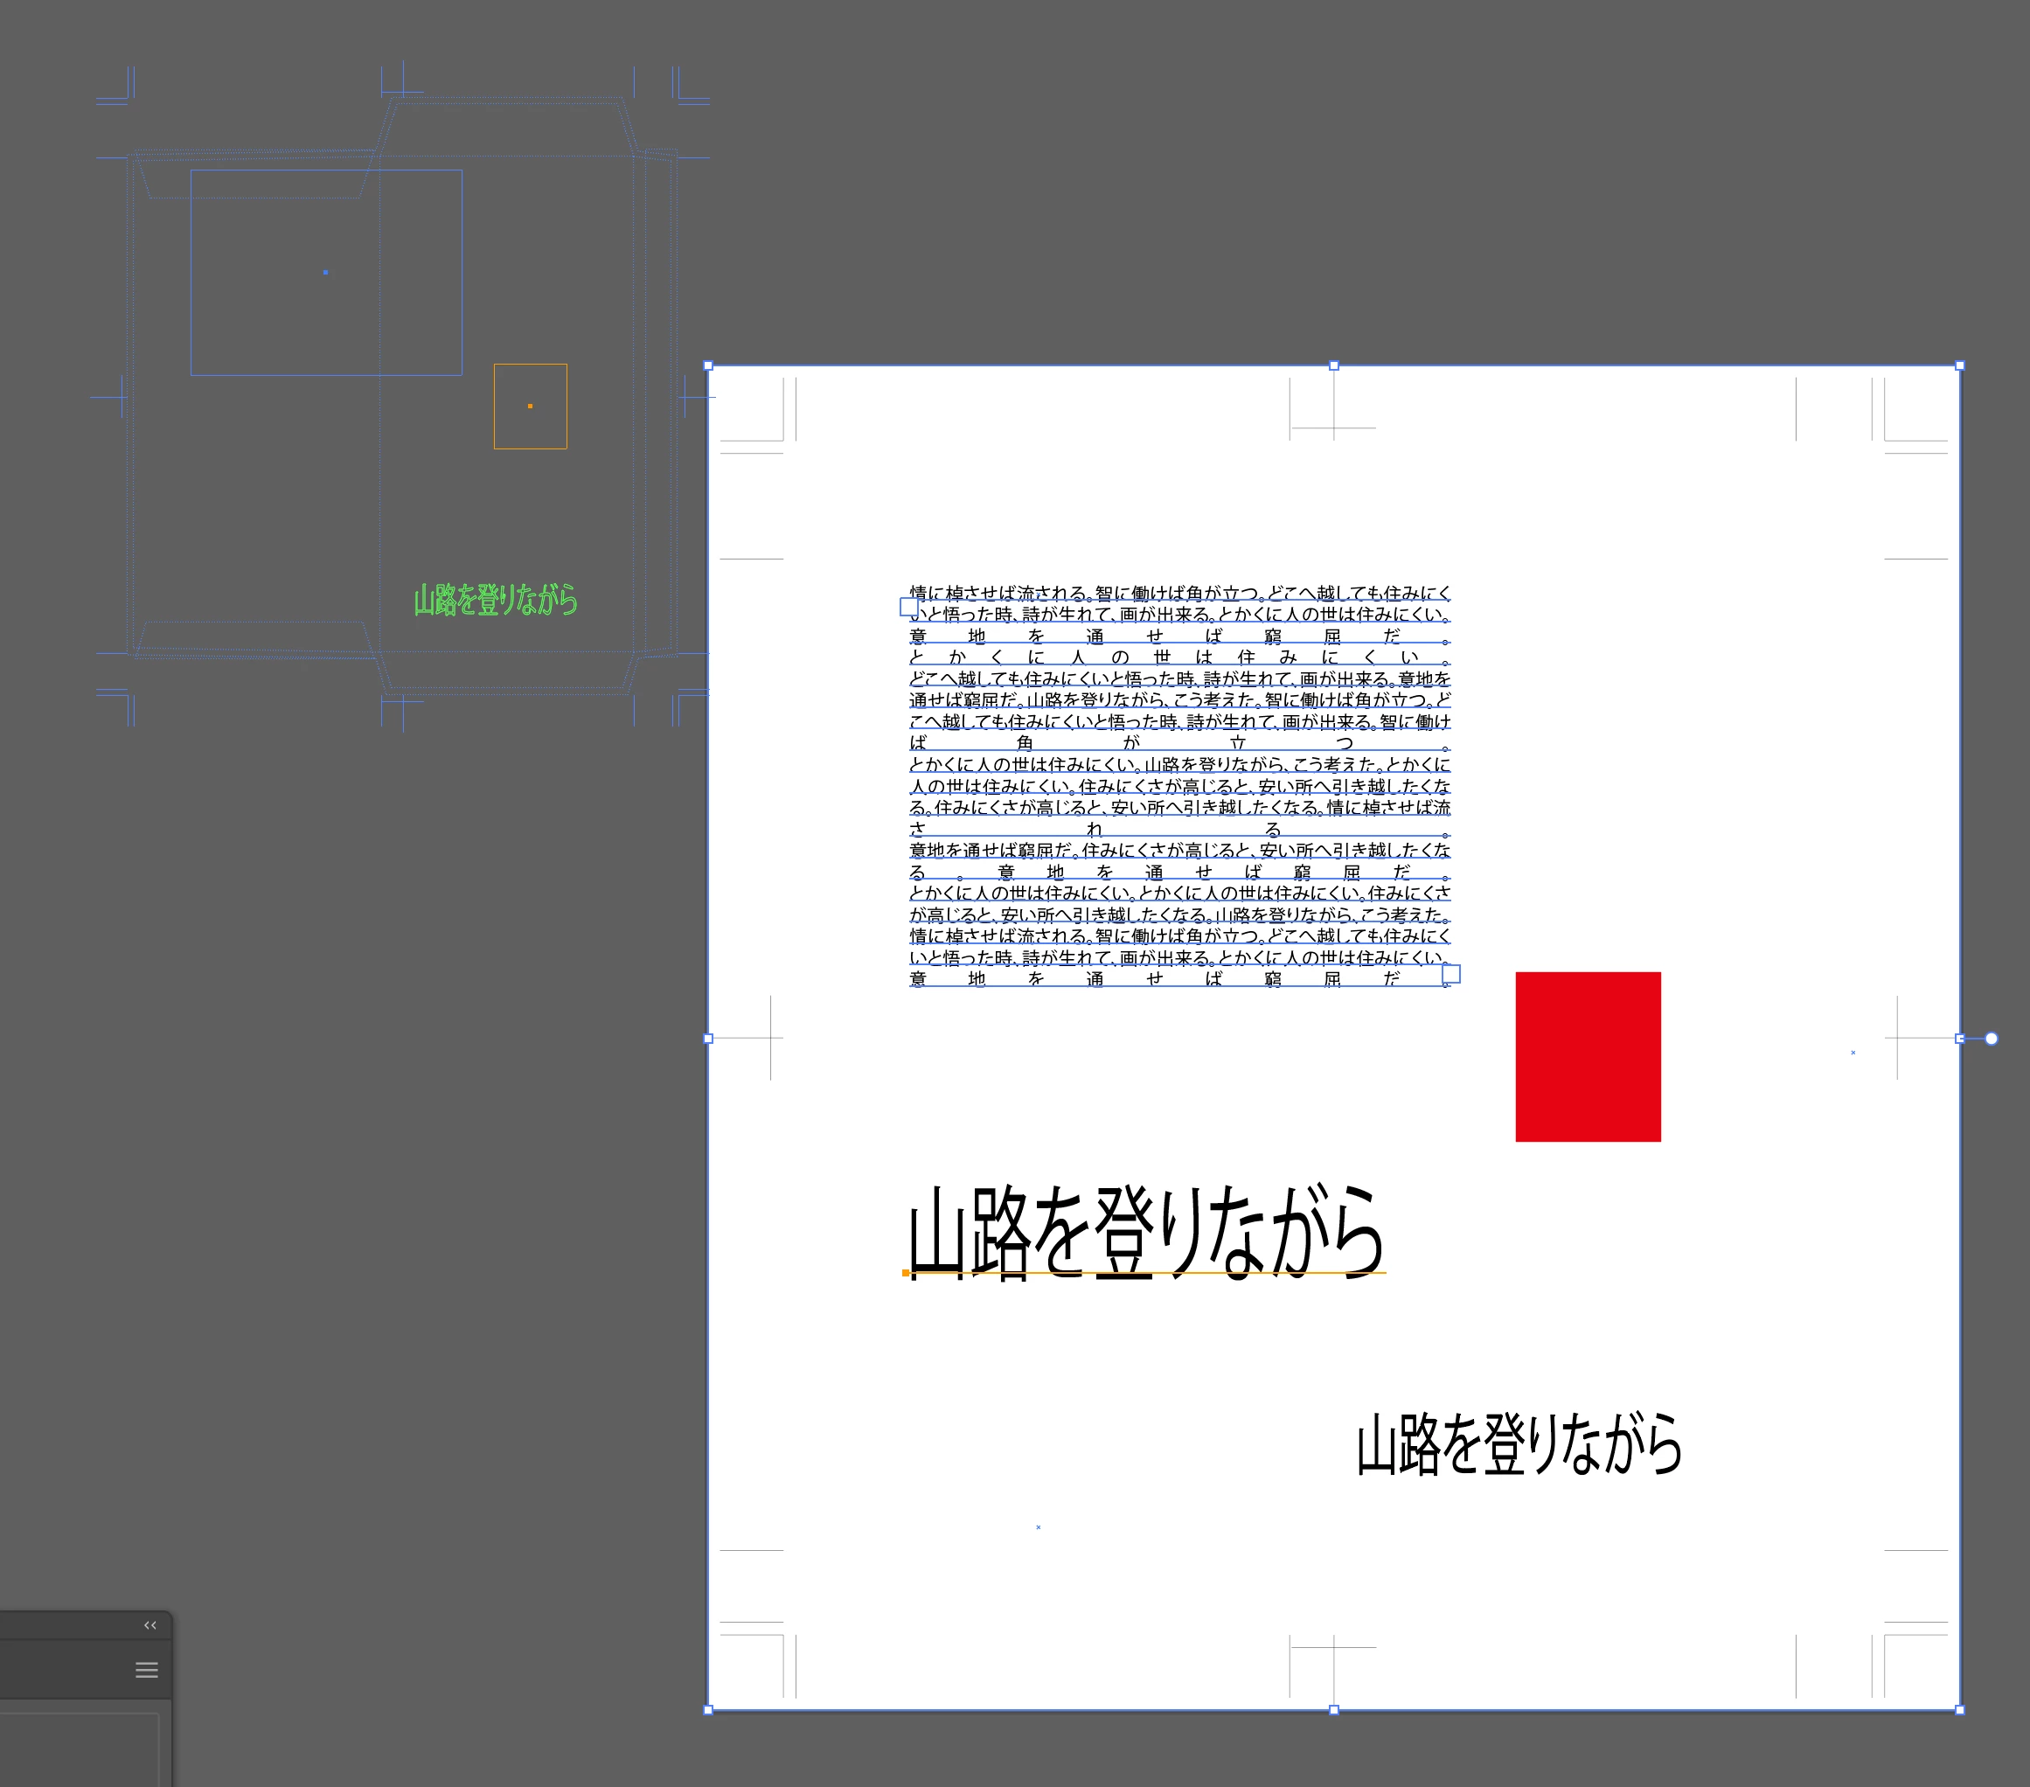The image size is (2030, 1787).
Task: Click the text frame in-port at the paragraph's upper left
Action: 908,606
